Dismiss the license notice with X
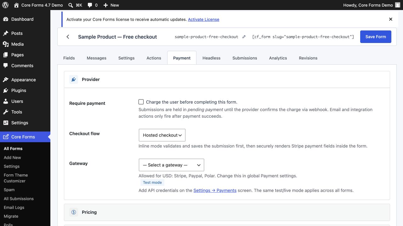 (x=391, y=19)
